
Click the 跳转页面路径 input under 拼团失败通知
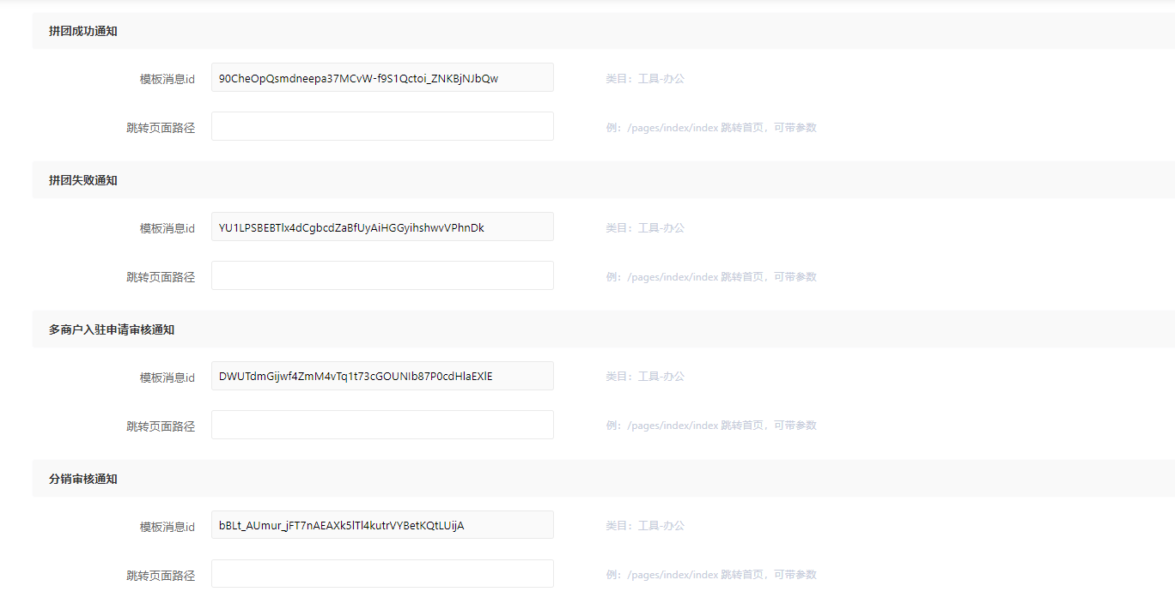tap(382, 276)
